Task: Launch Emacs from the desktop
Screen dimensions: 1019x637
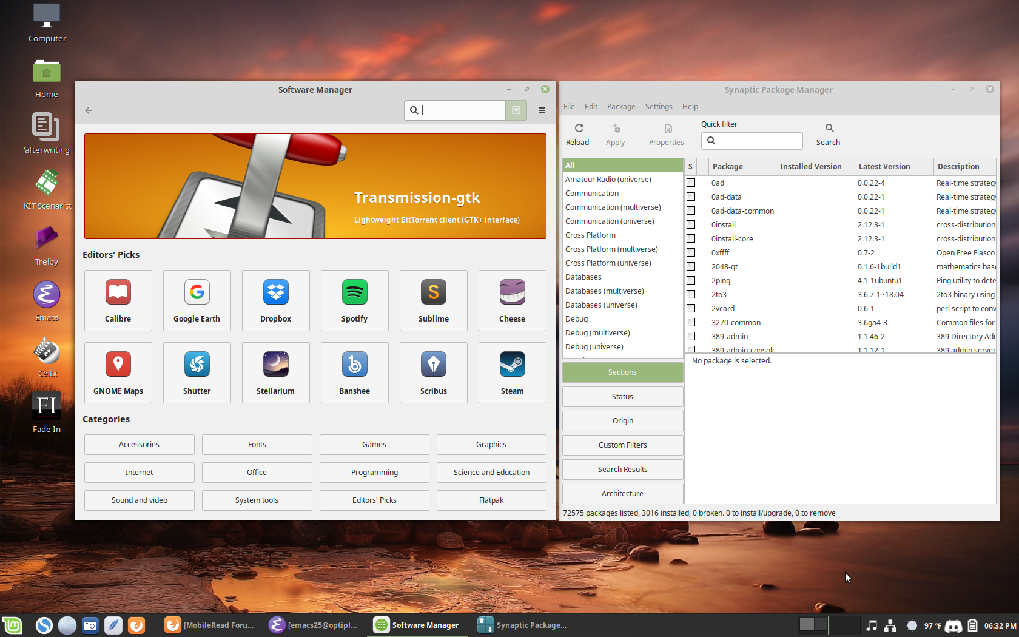Action: point(47,301)
